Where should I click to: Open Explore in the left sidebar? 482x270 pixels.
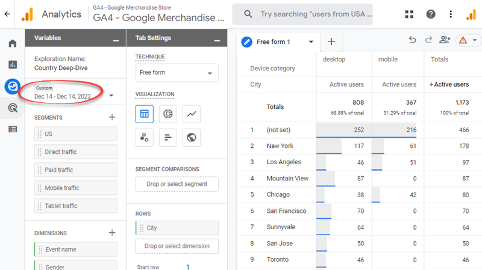pos(13,86)
